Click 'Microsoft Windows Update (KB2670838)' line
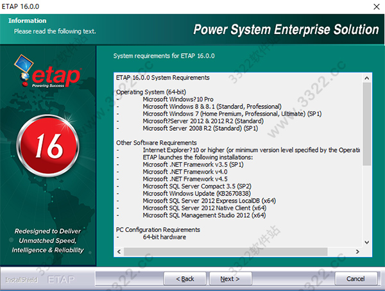385x291 pixels. tap(197, 194)
